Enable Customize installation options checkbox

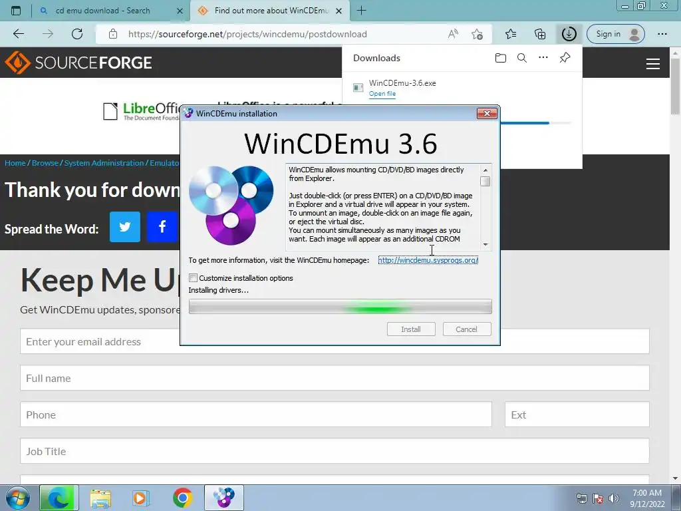[194, 278]
